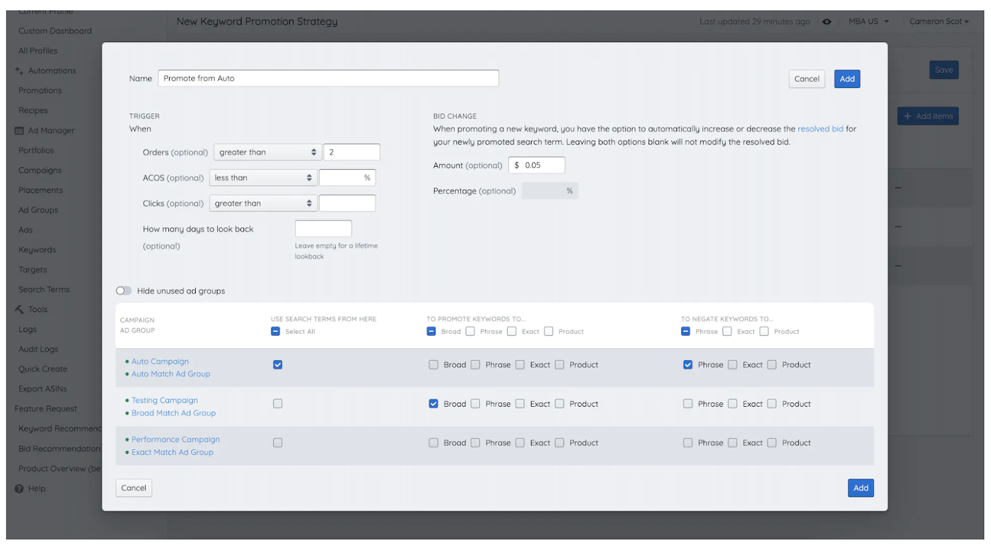The width and height of the screenshot is (991, 548).
Task: Open the ACOS comparison dropdown
Action: [x=263, y=178]
